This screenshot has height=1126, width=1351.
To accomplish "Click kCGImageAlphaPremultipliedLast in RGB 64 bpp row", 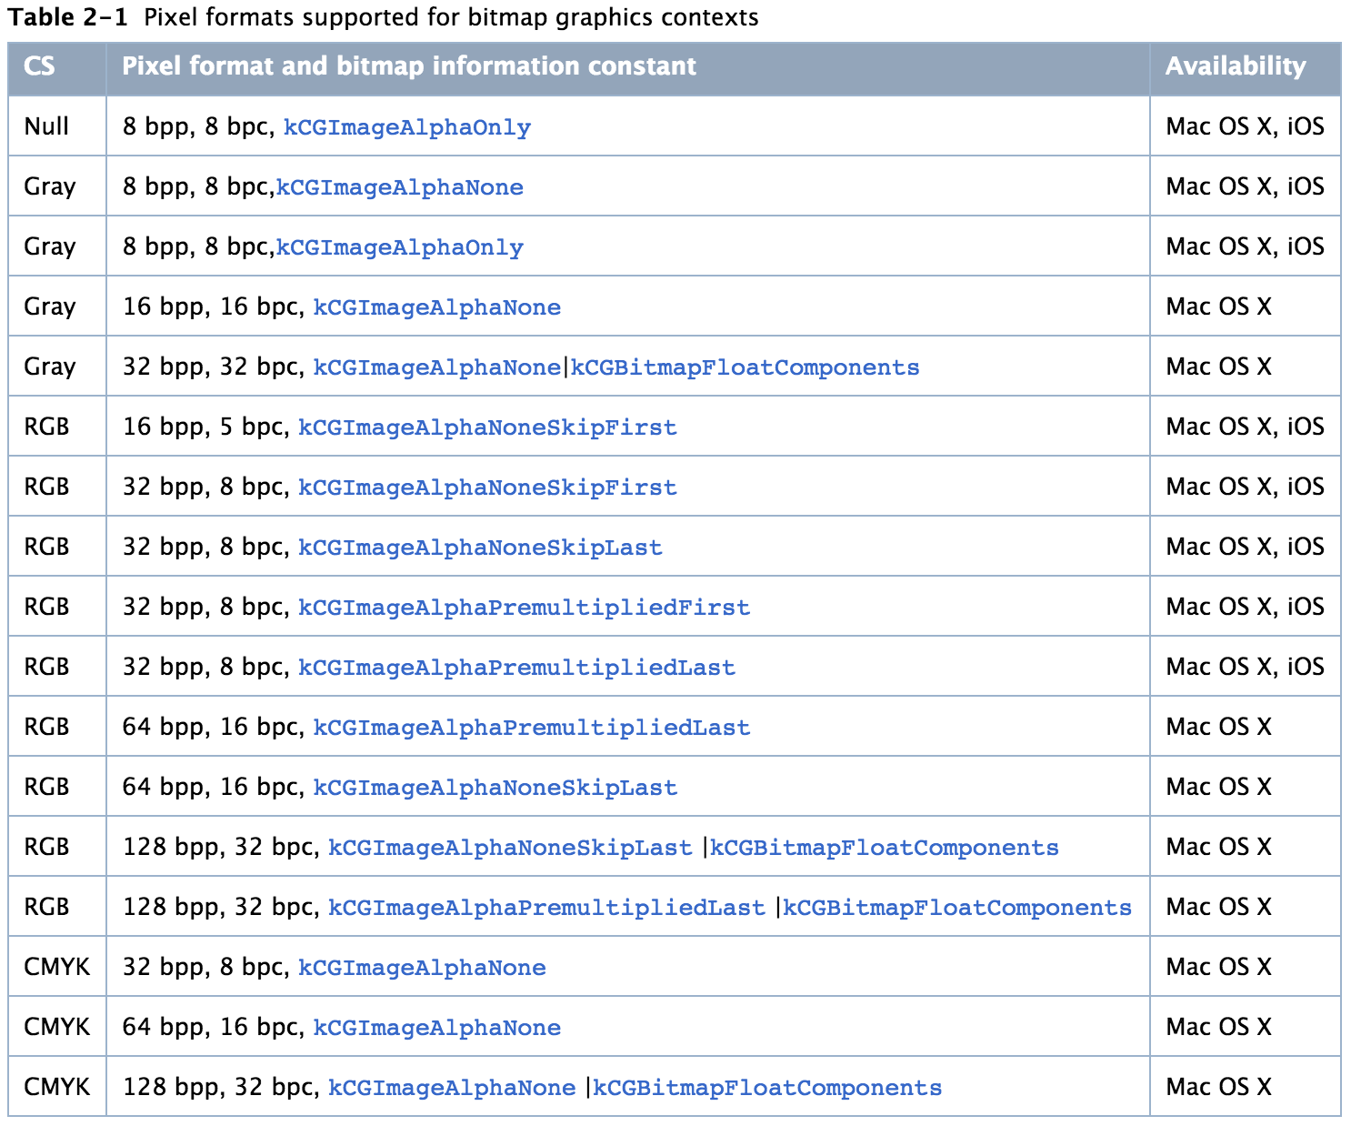I will [532, 728].
